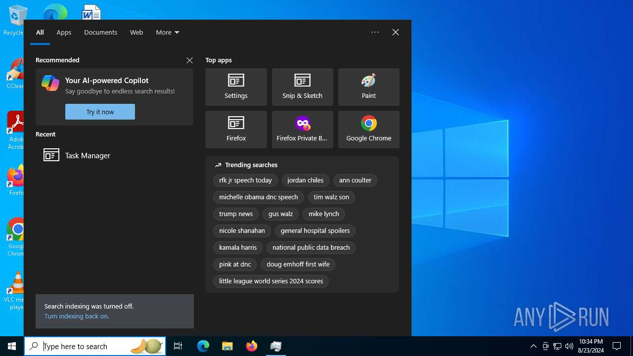Viewport: 633px width, 356px height.
Task: Launch Firefox Private Browsing tile
Action: [x=302, y=130]
